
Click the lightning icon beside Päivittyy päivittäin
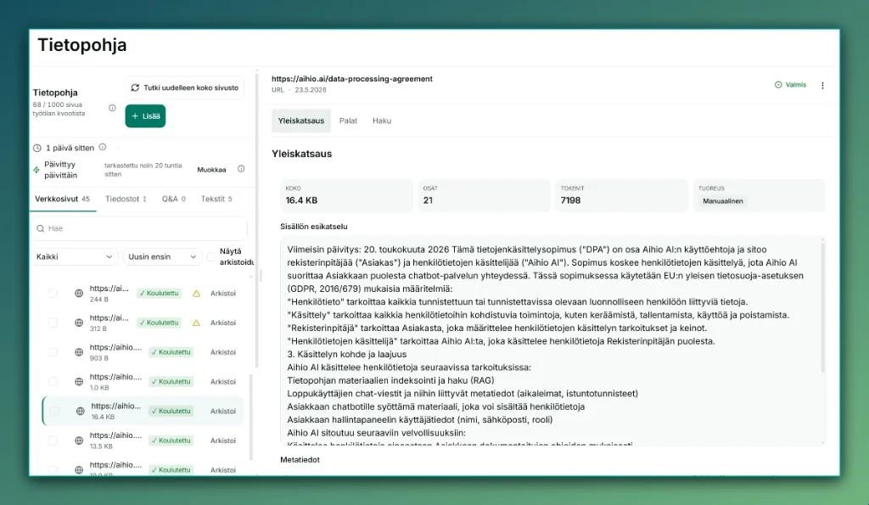36,170
